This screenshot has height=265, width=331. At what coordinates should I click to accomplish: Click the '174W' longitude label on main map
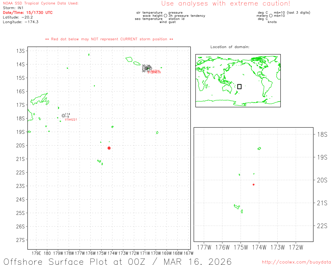click(x=112, y=253)
